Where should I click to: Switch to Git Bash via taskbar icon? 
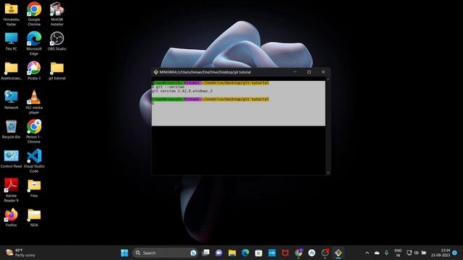(338, 253)
